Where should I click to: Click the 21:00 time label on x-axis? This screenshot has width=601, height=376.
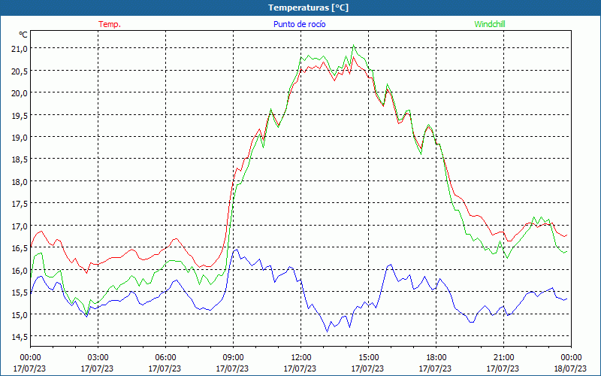click(503, 358)
